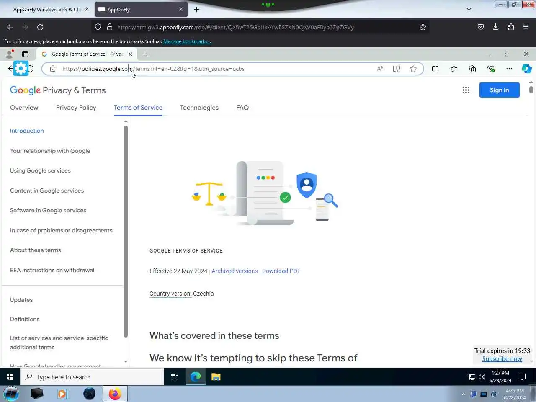Open the Technologies tab
This screenshot has height=402, width=536.
(x=199, y=108)
